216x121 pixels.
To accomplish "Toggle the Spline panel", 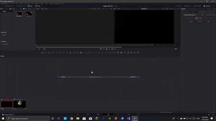I will point(179,6).
